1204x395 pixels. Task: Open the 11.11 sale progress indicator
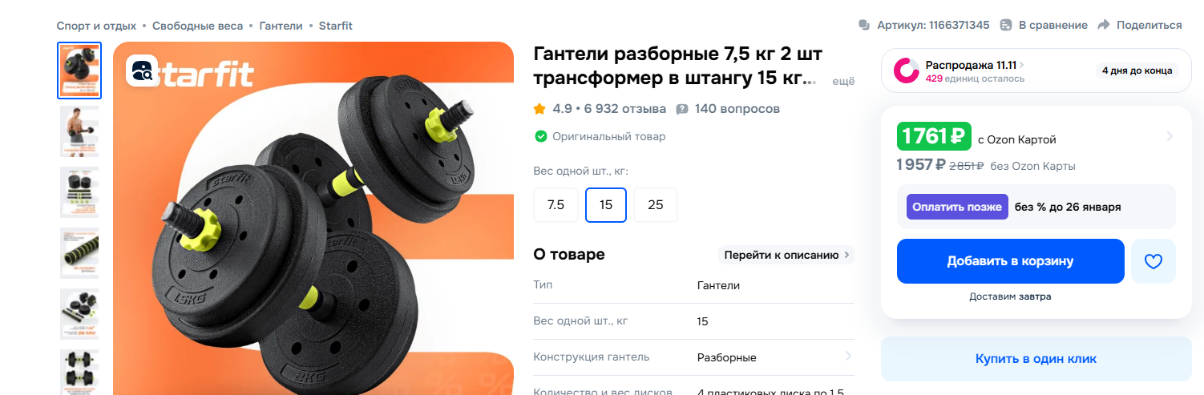coord(907,71)
